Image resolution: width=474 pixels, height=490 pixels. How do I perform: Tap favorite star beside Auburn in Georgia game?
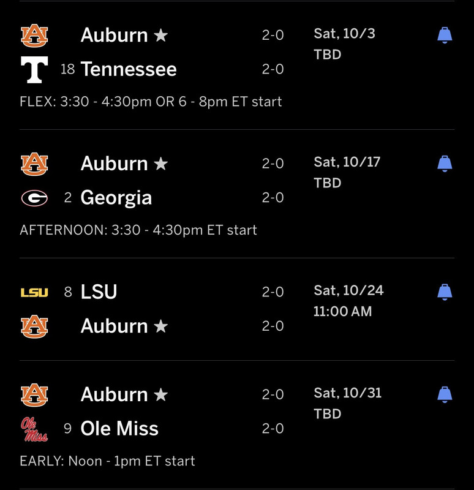[x=161, y=164]
